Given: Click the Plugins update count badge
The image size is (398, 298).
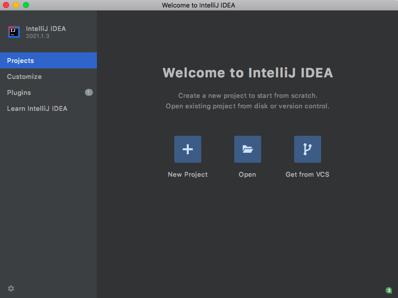Looking at the screenshot, I should (88, 92).
